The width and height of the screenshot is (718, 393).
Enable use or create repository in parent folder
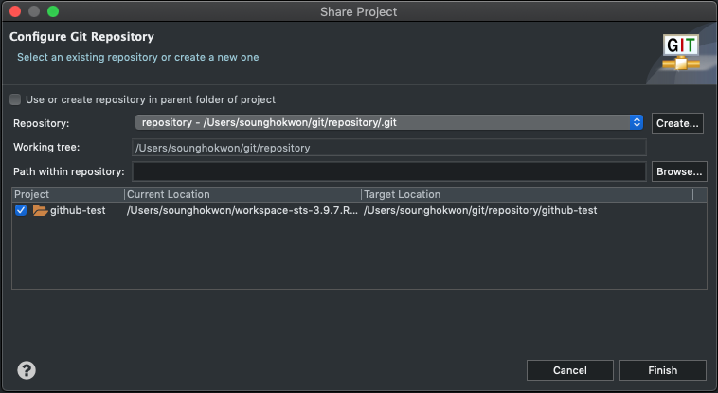[x=15, y=99]
